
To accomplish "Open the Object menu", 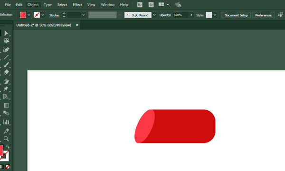I will [33, 5].
